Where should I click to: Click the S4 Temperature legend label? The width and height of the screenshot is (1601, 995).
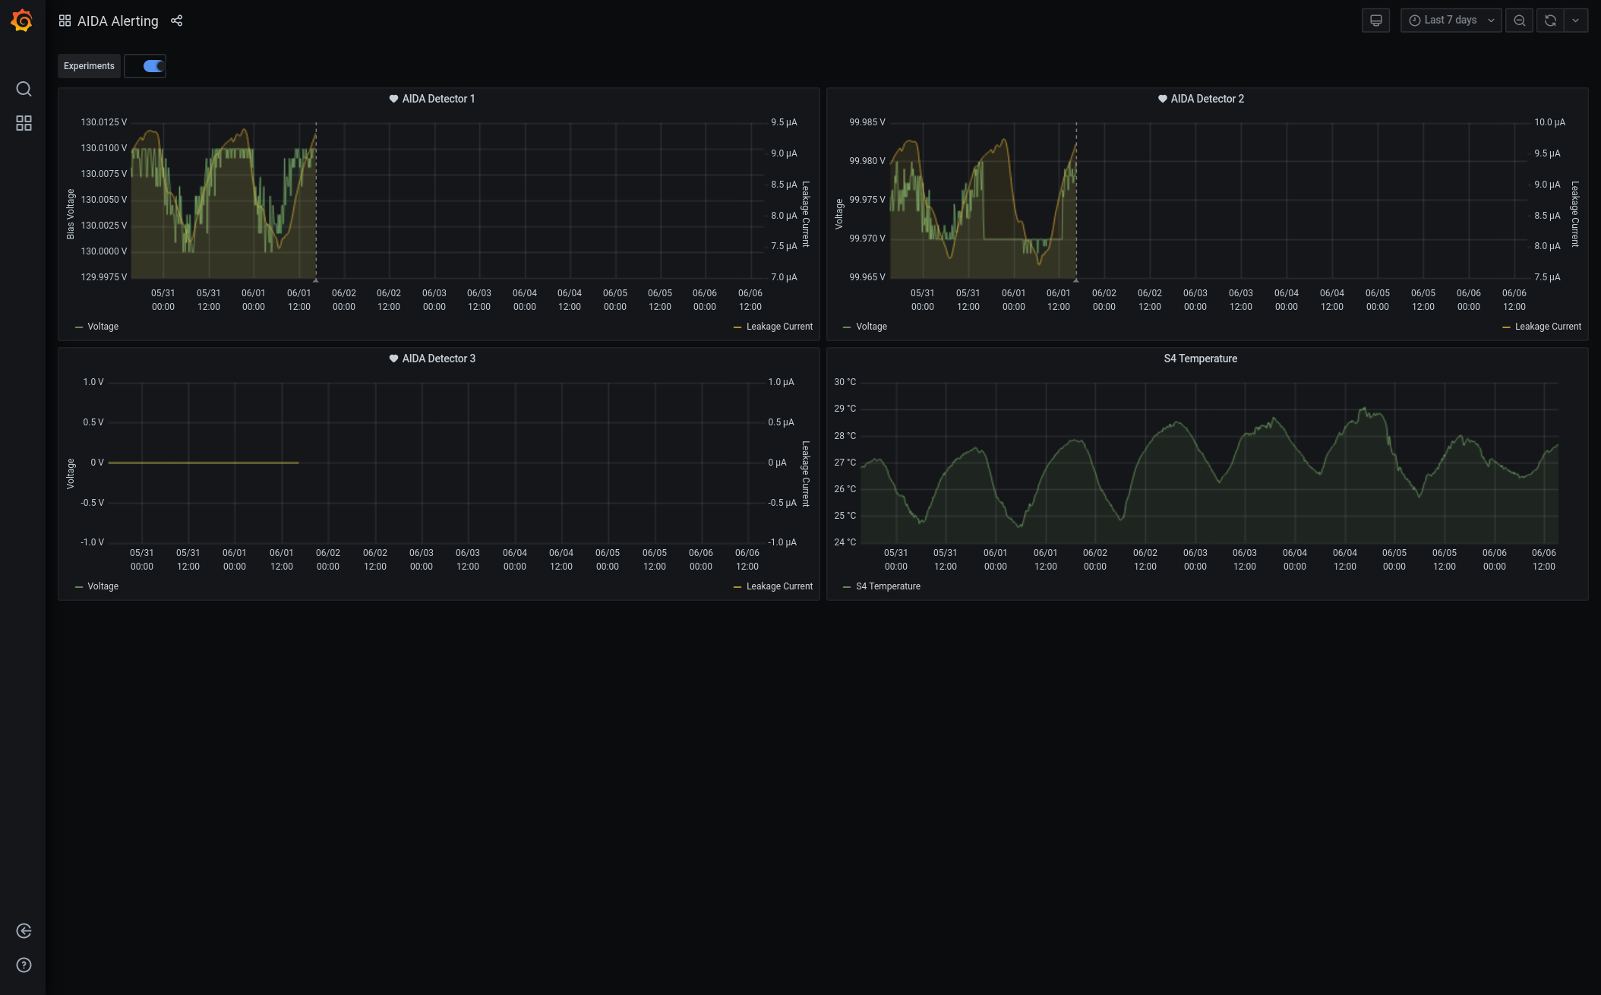[x=888, y=586]
